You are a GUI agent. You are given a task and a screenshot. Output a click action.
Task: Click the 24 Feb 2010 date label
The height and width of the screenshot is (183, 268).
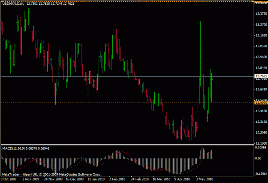[x=140, y=179]
